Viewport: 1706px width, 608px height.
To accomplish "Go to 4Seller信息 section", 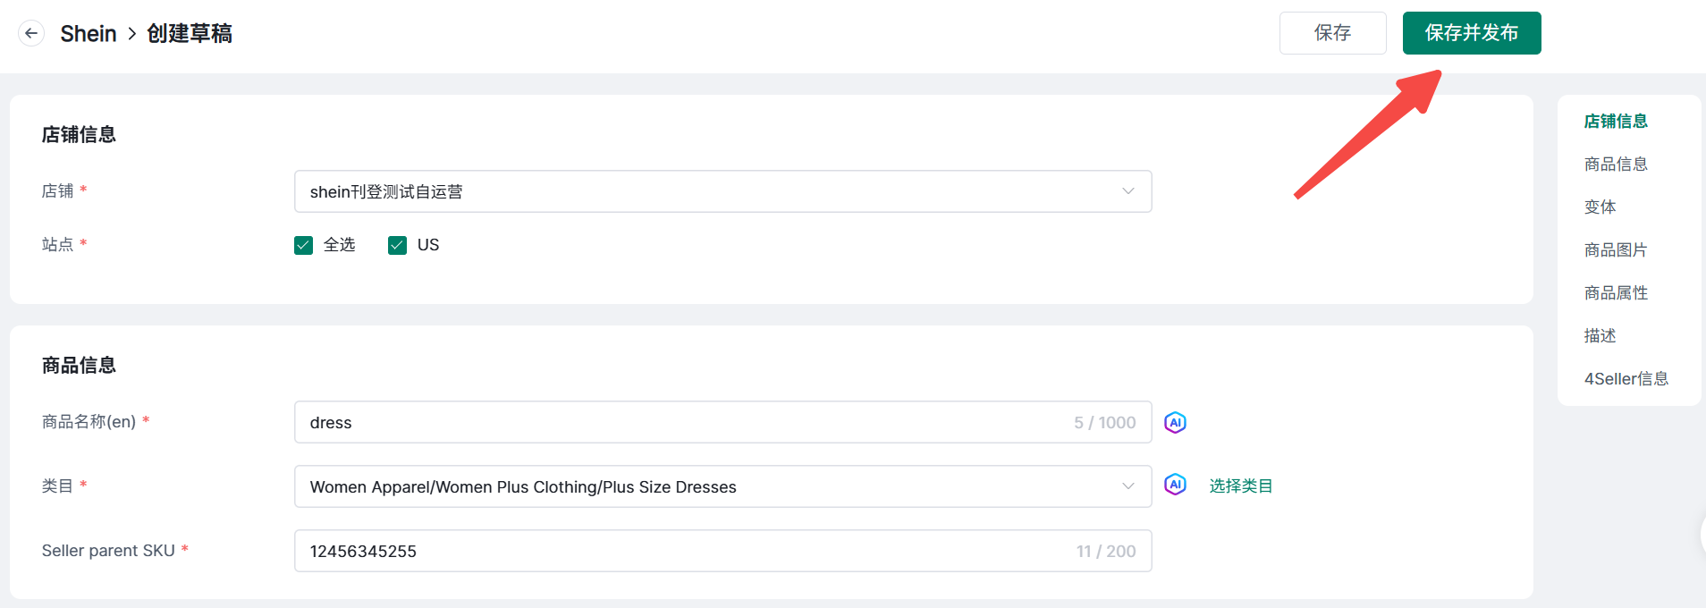I will point(1626,379).
